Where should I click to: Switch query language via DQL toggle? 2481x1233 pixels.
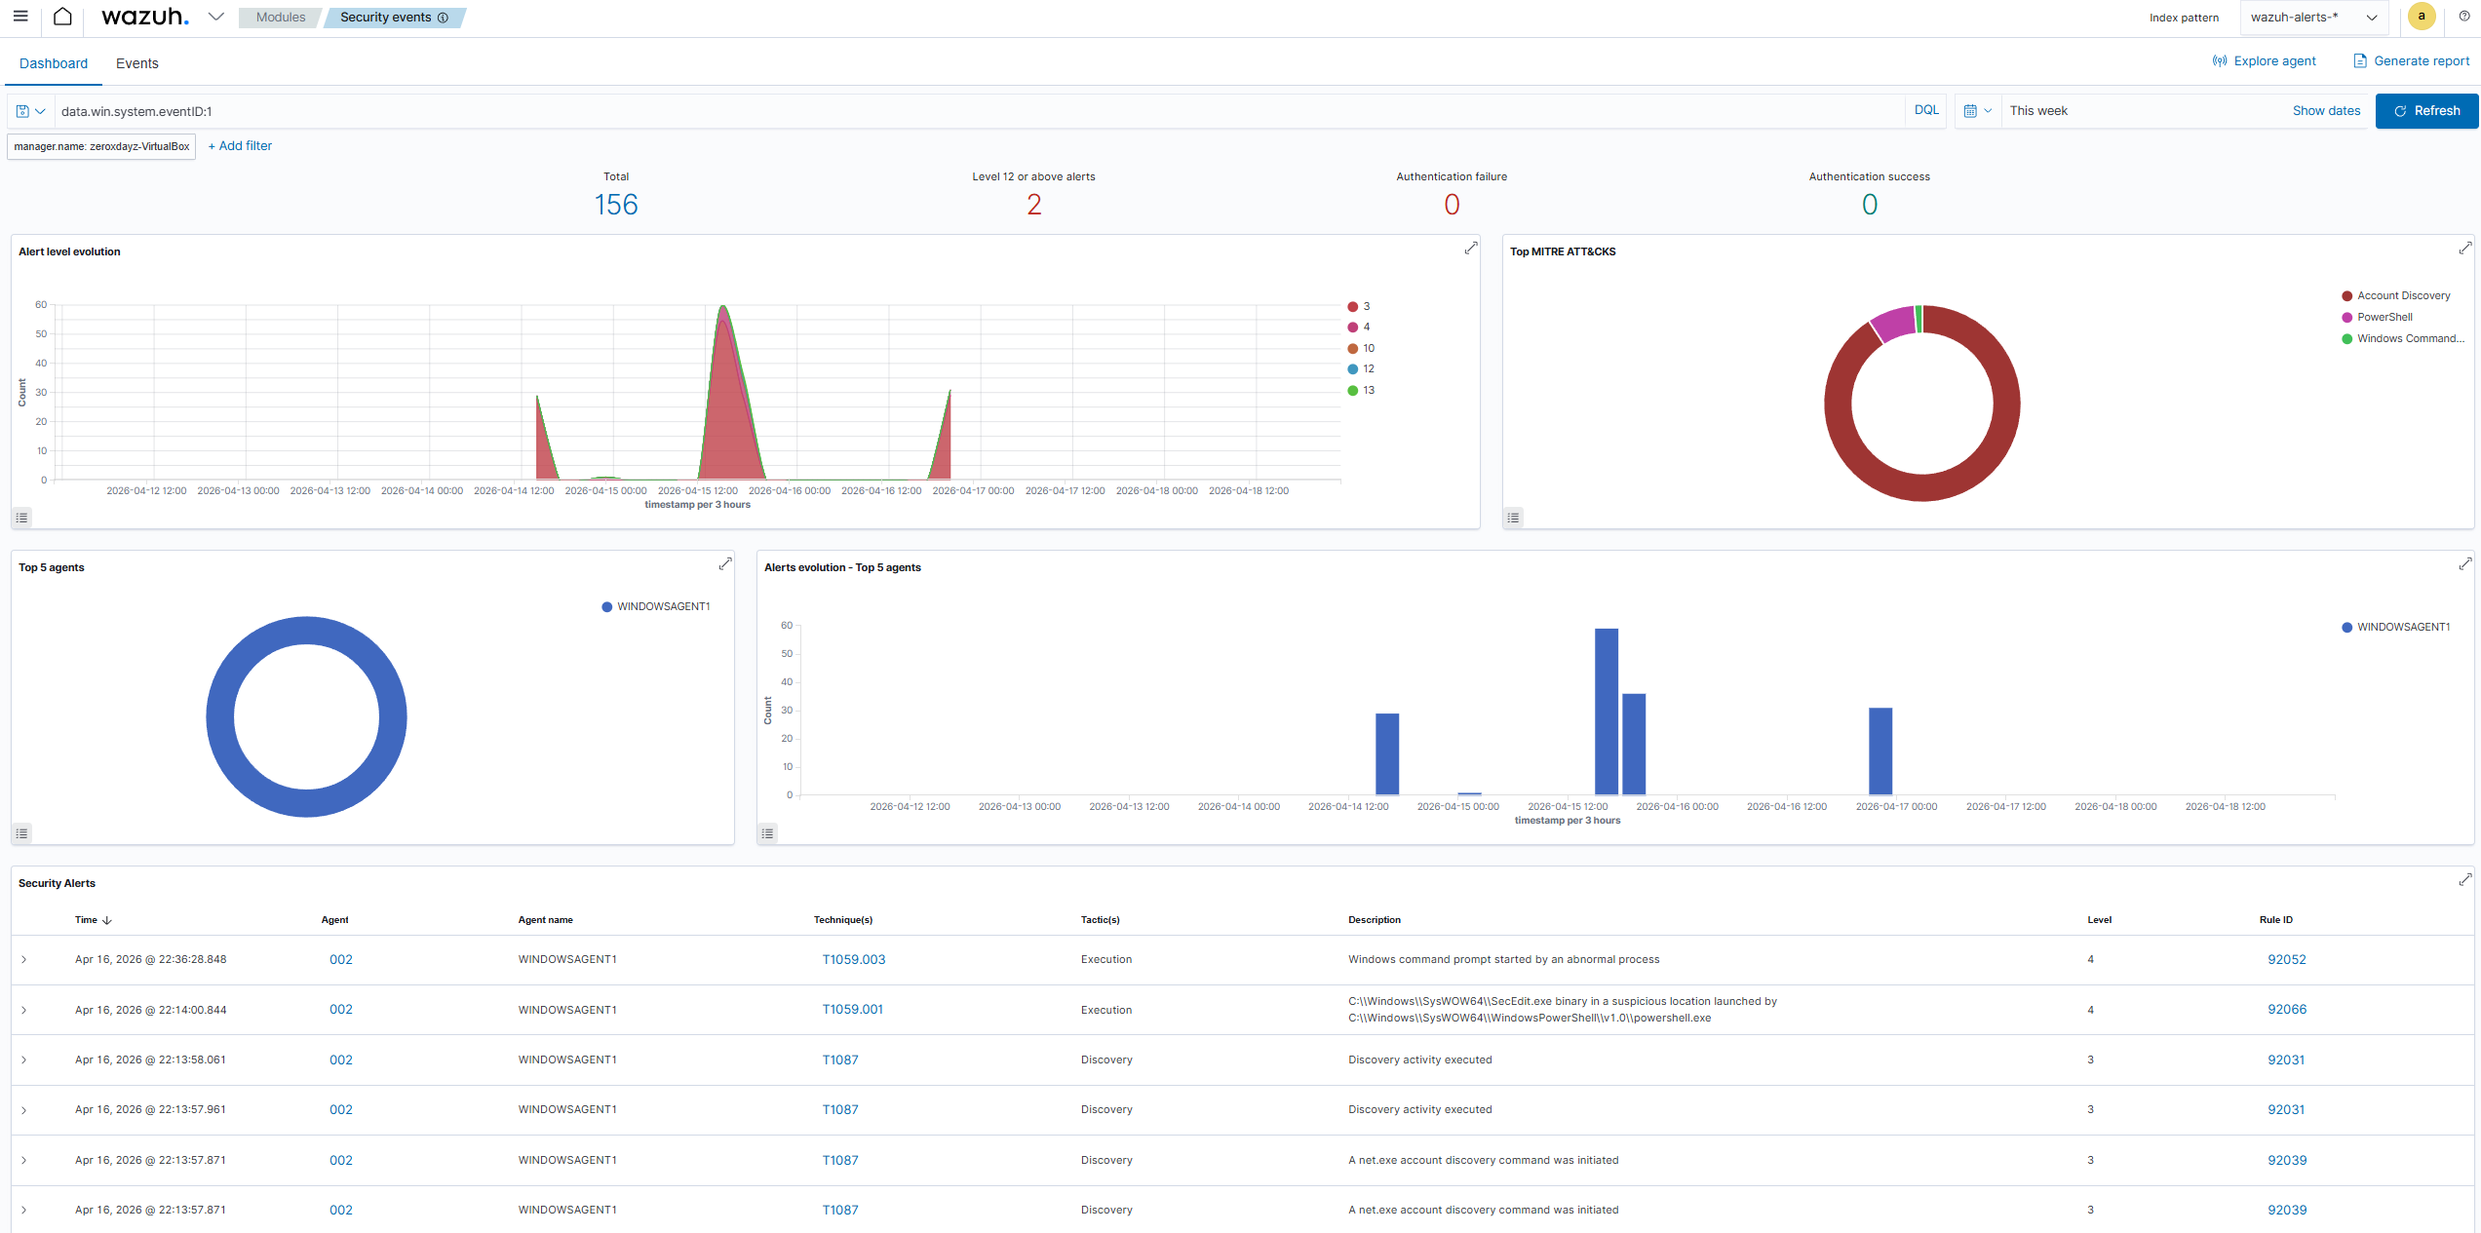pos(1925,111)
